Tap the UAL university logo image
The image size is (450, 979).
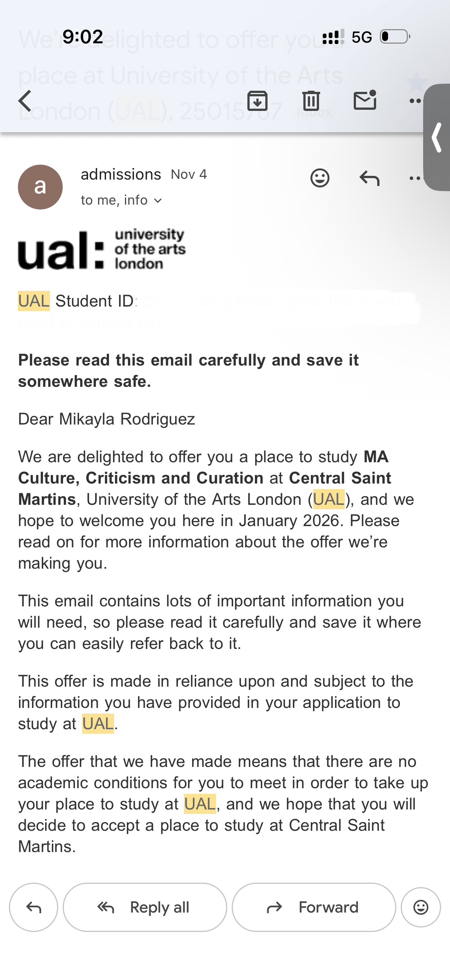click(102, 250)
